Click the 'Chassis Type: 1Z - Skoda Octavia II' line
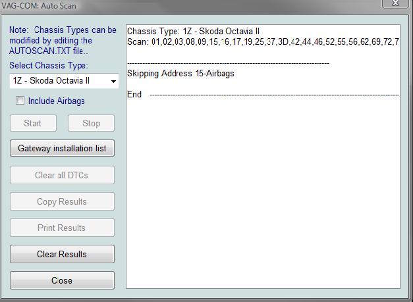This screenshot has width=413, height=302. pyautogui.click(x=194, y=32)
